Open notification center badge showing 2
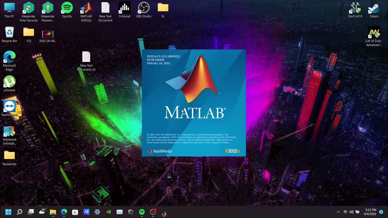This screenshot has width=388, height=218. (x=381, y=212)
